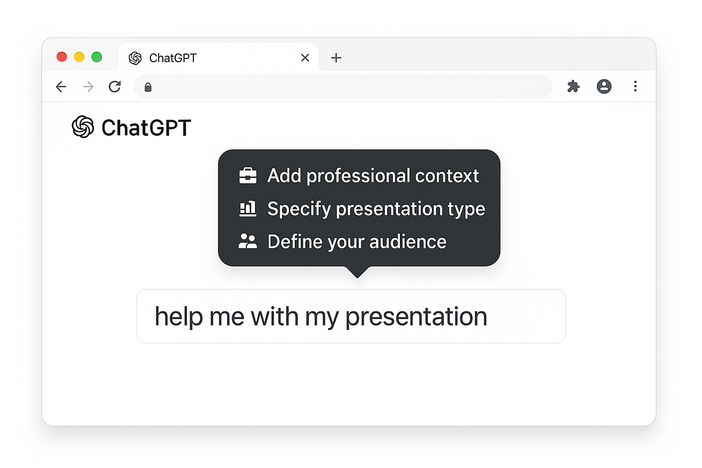Click the lock icon in the address bar
Viewport: 702px width, 468px height.
click(x=148, y=87)
